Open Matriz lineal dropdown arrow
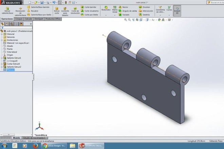224x149 pixels. pyautogui.click(x=115, y=15)
